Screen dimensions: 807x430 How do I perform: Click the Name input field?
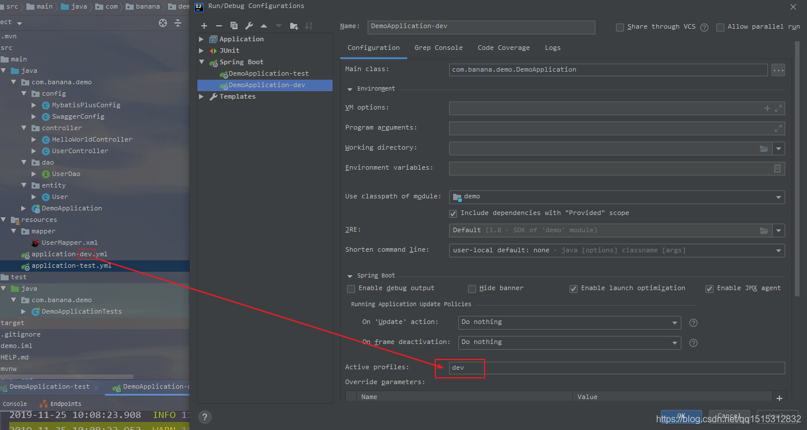[481, 27]
